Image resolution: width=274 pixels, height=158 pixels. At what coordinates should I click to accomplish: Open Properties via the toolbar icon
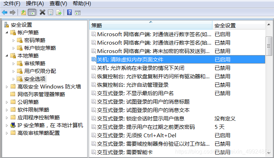pos(51,13)
